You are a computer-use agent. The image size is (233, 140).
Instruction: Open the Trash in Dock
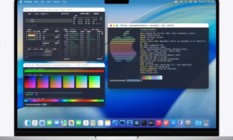[206, 123]
